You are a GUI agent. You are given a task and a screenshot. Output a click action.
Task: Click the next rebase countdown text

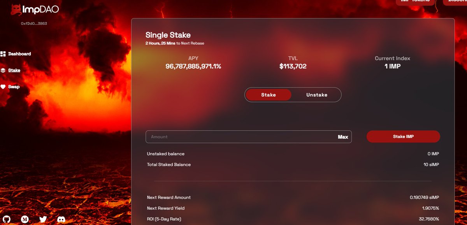tap(175, 43)
